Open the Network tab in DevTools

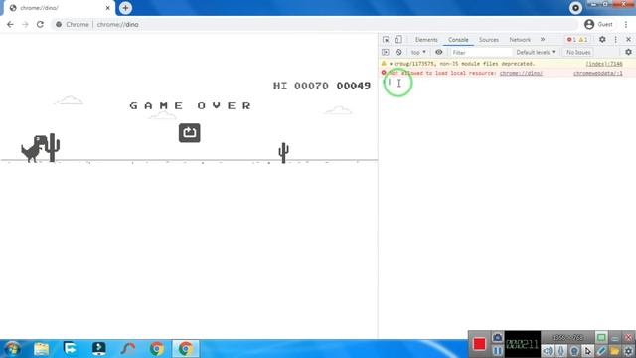click(520, 40)
